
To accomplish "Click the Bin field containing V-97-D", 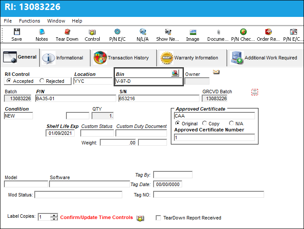I will click(x=149, y=81).
